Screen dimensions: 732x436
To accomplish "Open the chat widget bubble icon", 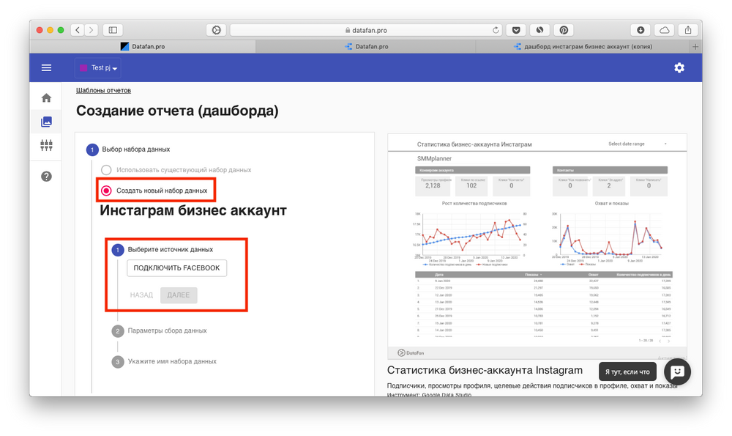I will coord(677,372).
